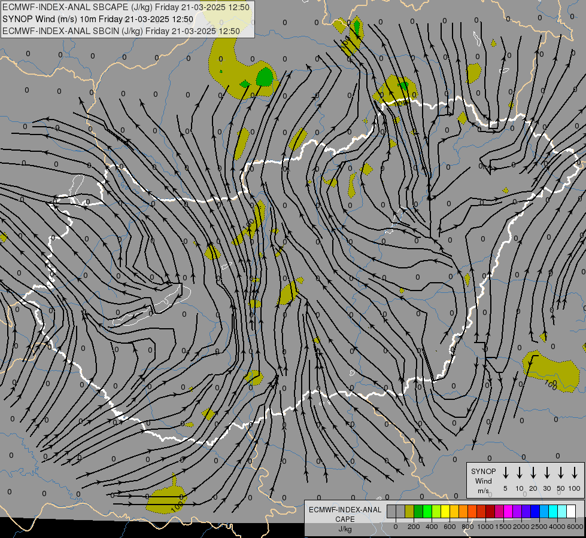Select the bright magenta swatch in CAPE scale
Viewport: 586px width, 538px height.
point(508,512)
